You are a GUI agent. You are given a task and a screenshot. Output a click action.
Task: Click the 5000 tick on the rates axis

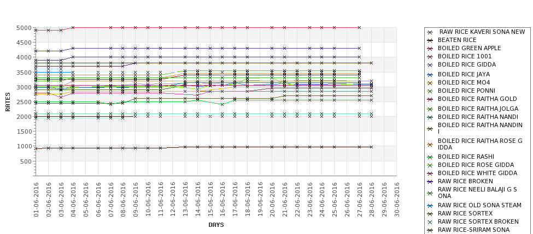point(24,28)
